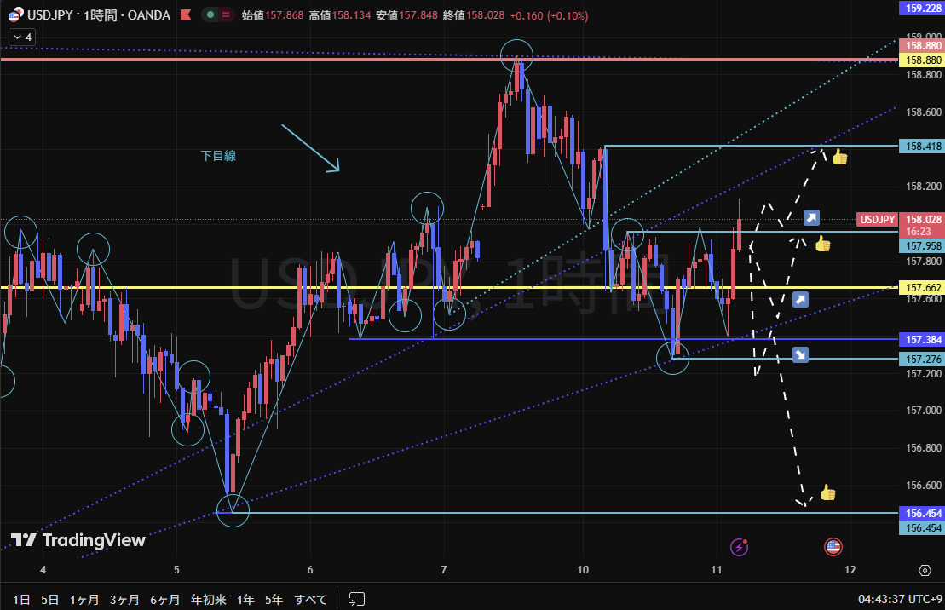Toggle the pink approximate-data indicator
Screen dimensions: 945x610
point(225,14)
